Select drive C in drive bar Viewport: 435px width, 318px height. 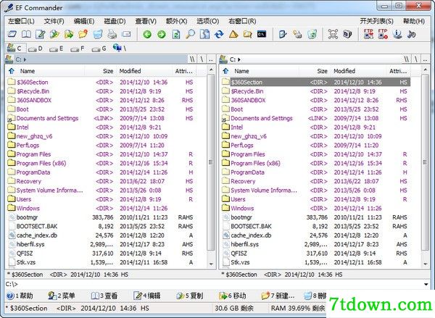pyautogui.click(x=15, y=49)
